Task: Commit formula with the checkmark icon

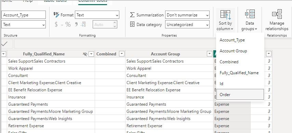Action: pos(4,44)
